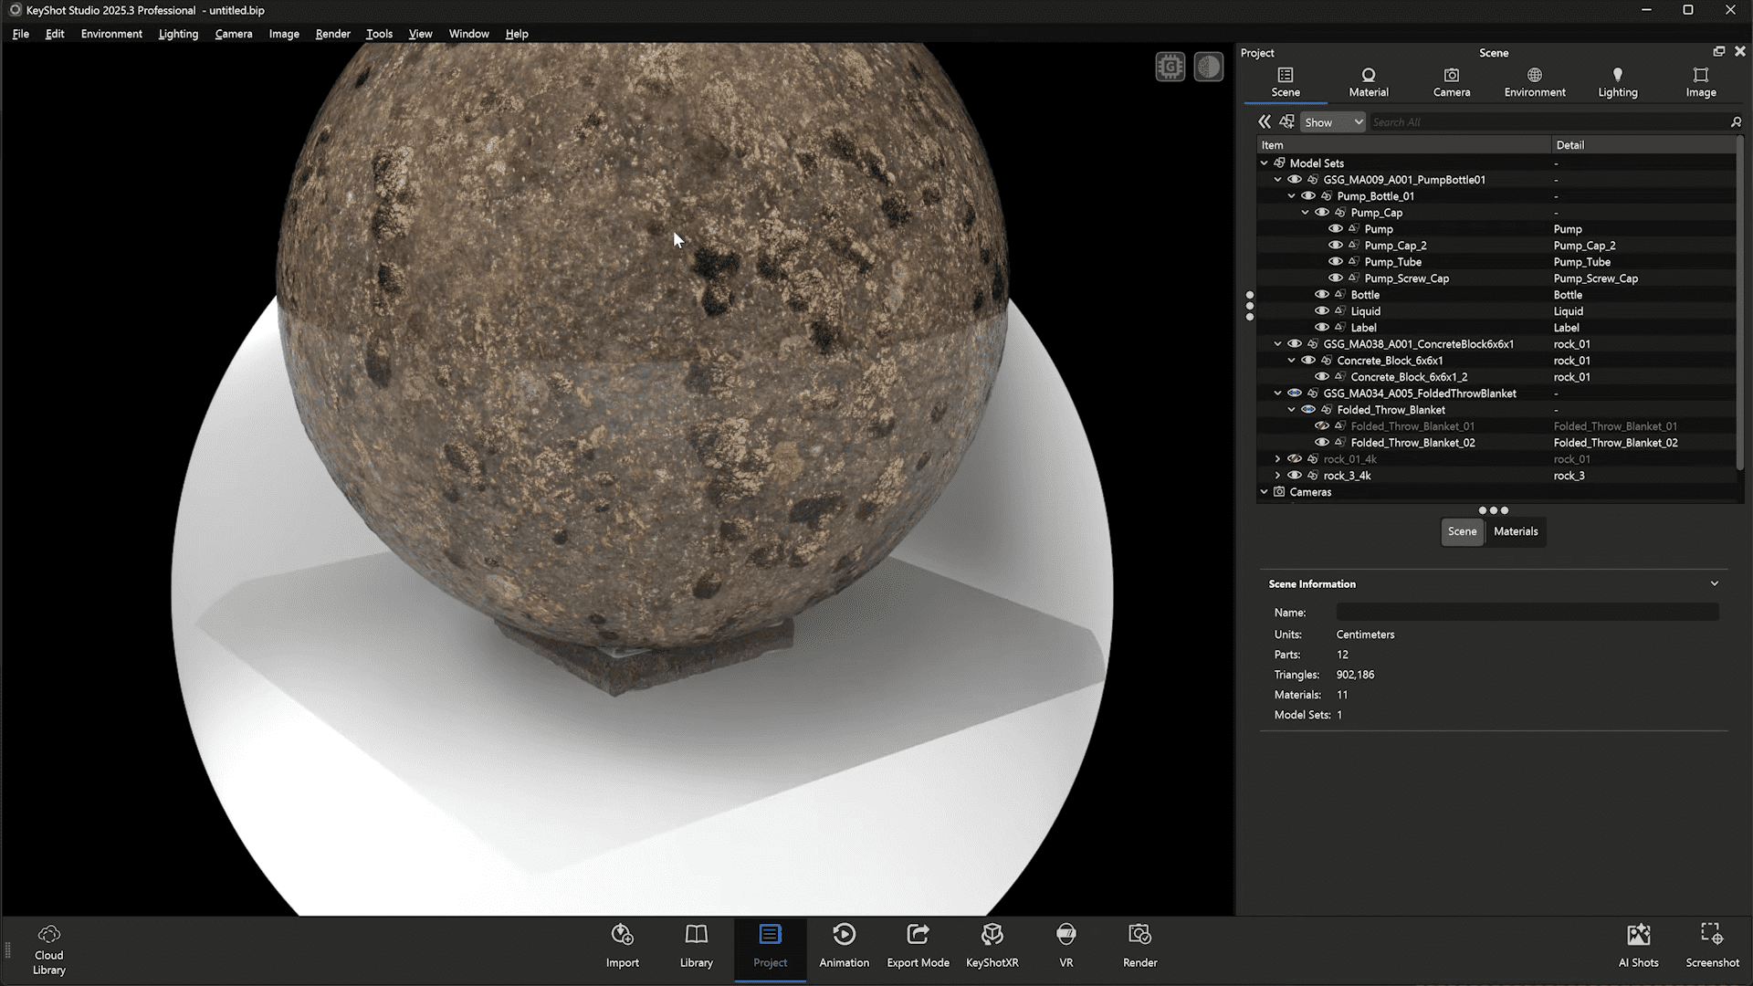Image resolution: width=1753 pixels, height=986 pixels.
Task: Open KeyShotXR from the bottom toolbar
Action: [x=992, y=947]
